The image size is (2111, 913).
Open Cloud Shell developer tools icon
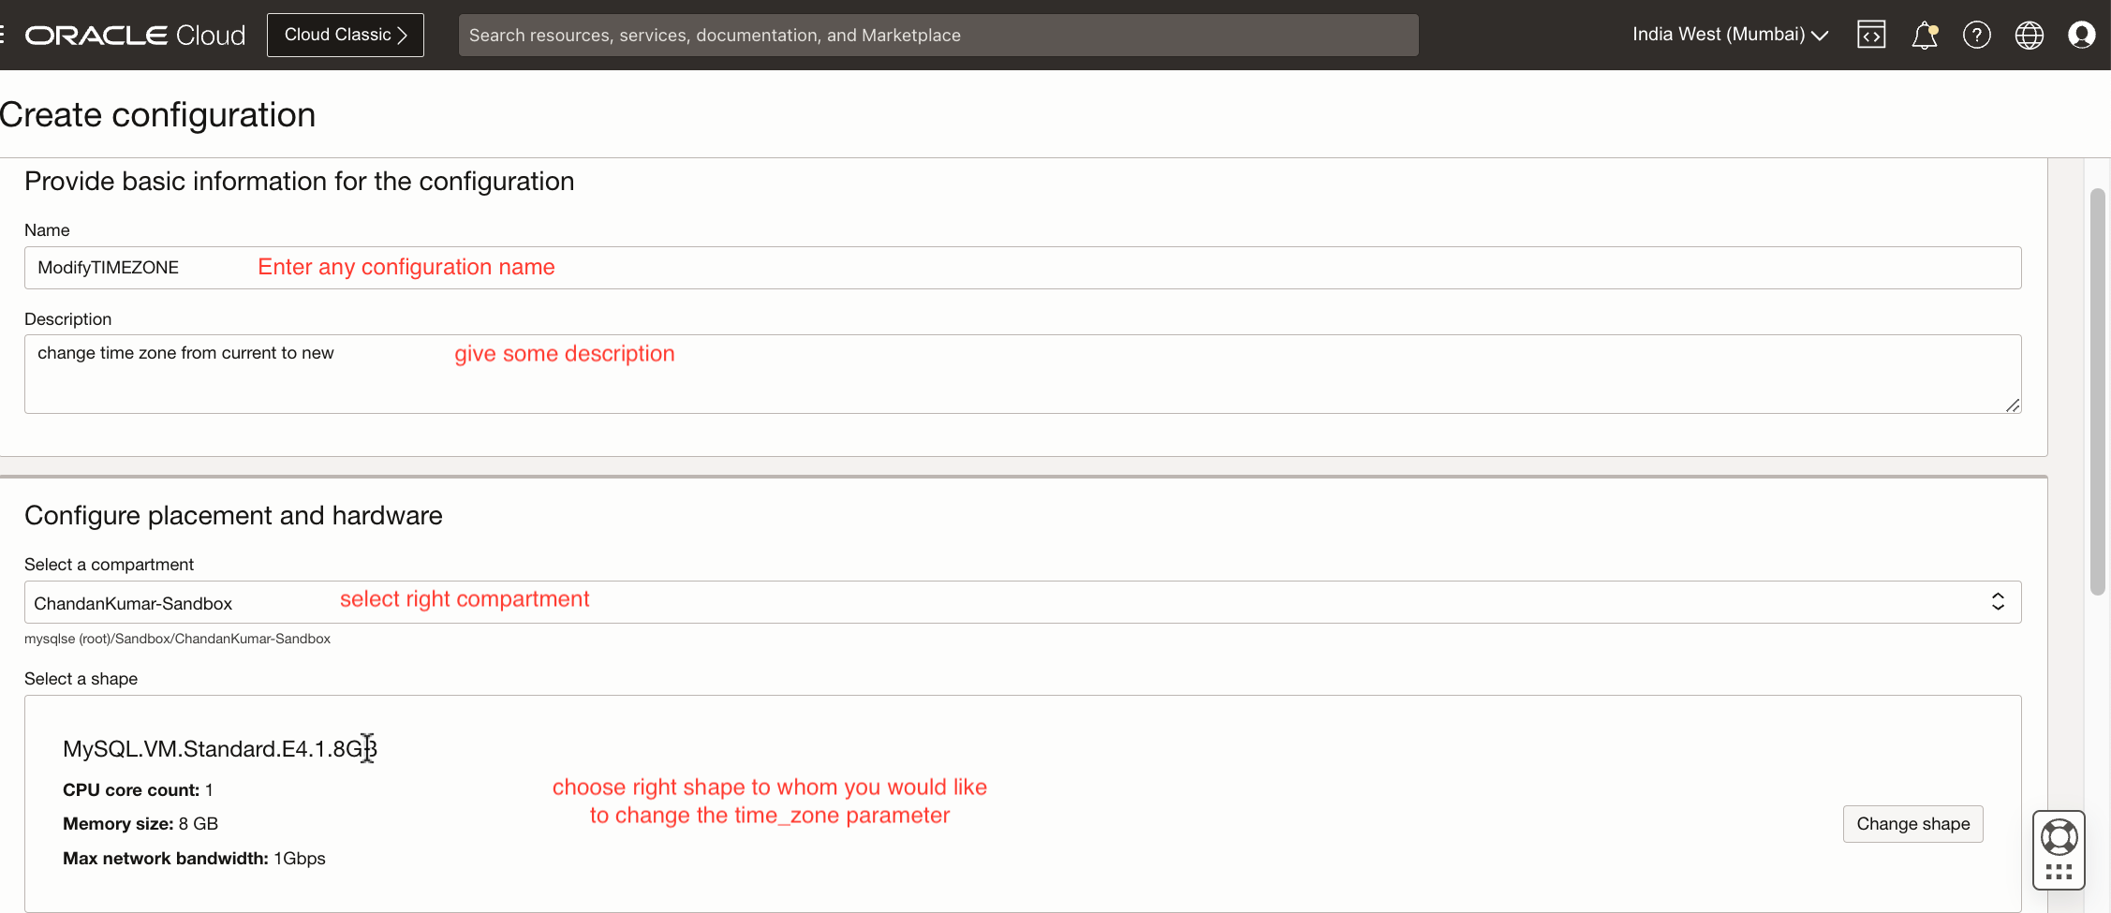pos(1871,35)
